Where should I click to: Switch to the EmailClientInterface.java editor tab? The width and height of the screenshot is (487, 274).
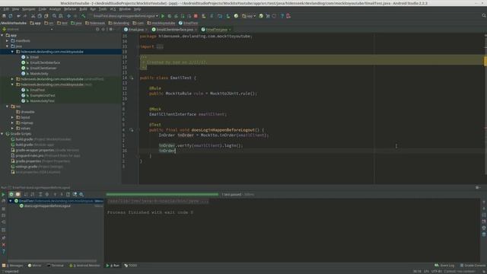click(x=174, y=30)
